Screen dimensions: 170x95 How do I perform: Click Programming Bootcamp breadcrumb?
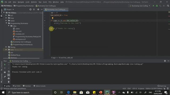24,6
